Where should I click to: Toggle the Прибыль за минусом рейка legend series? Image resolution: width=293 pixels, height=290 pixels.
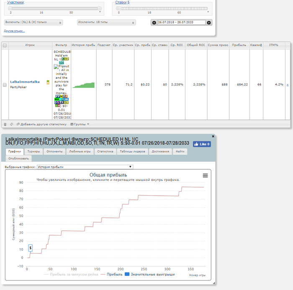[71, 274]
